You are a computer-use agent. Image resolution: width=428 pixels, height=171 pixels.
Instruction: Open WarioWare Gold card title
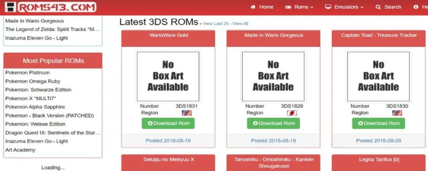(x=168, y=35)
